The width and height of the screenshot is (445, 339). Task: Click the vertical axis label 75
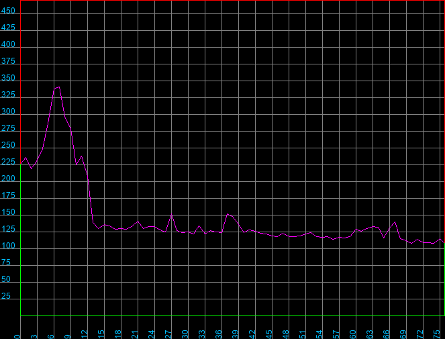coord(6,262)
